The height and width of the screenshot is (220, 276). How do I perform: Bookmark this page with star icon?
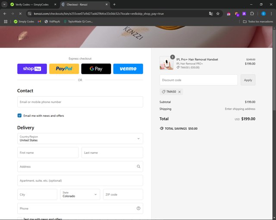click(218, 14)
